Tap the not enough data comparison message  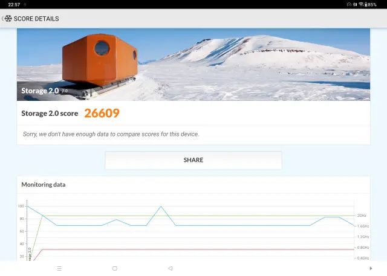[111, 134]
